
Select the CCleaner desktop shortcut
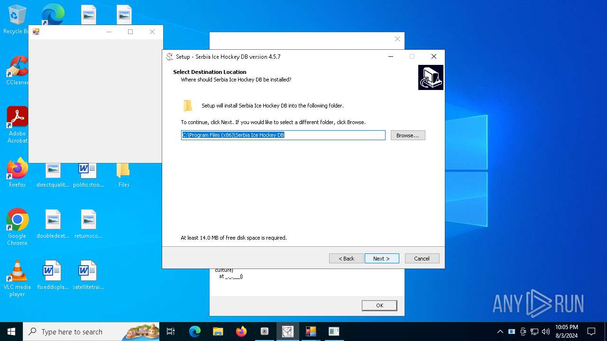point(17,71)
